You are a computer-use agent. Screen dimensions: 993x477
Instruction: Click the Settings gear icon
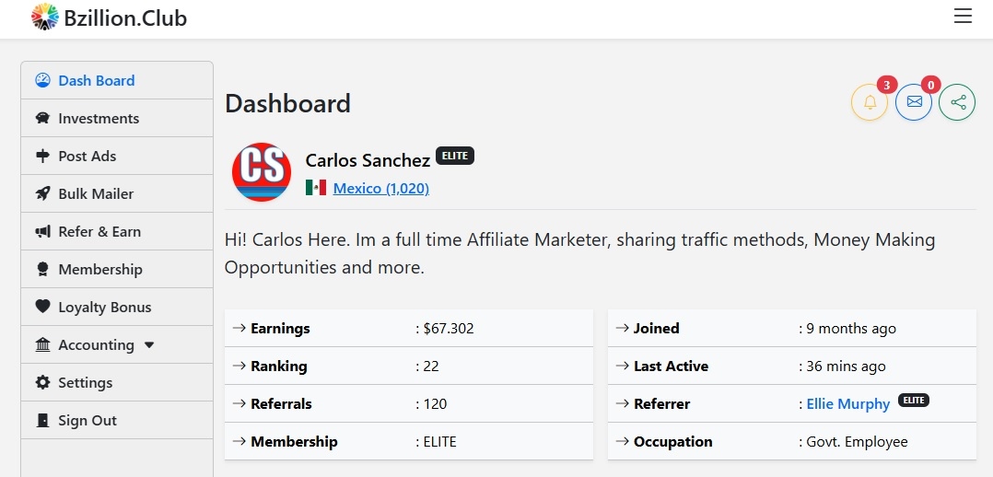coord(42,382)
